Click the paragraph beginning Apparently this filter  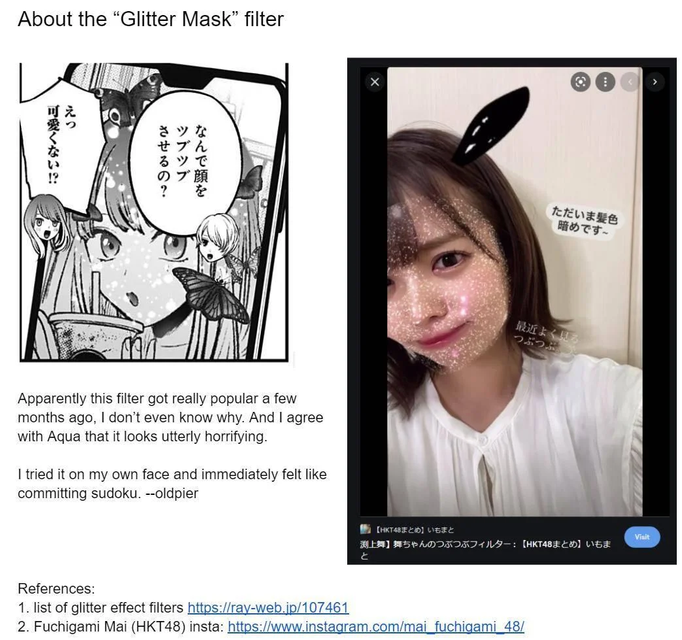tap(171, 417)
